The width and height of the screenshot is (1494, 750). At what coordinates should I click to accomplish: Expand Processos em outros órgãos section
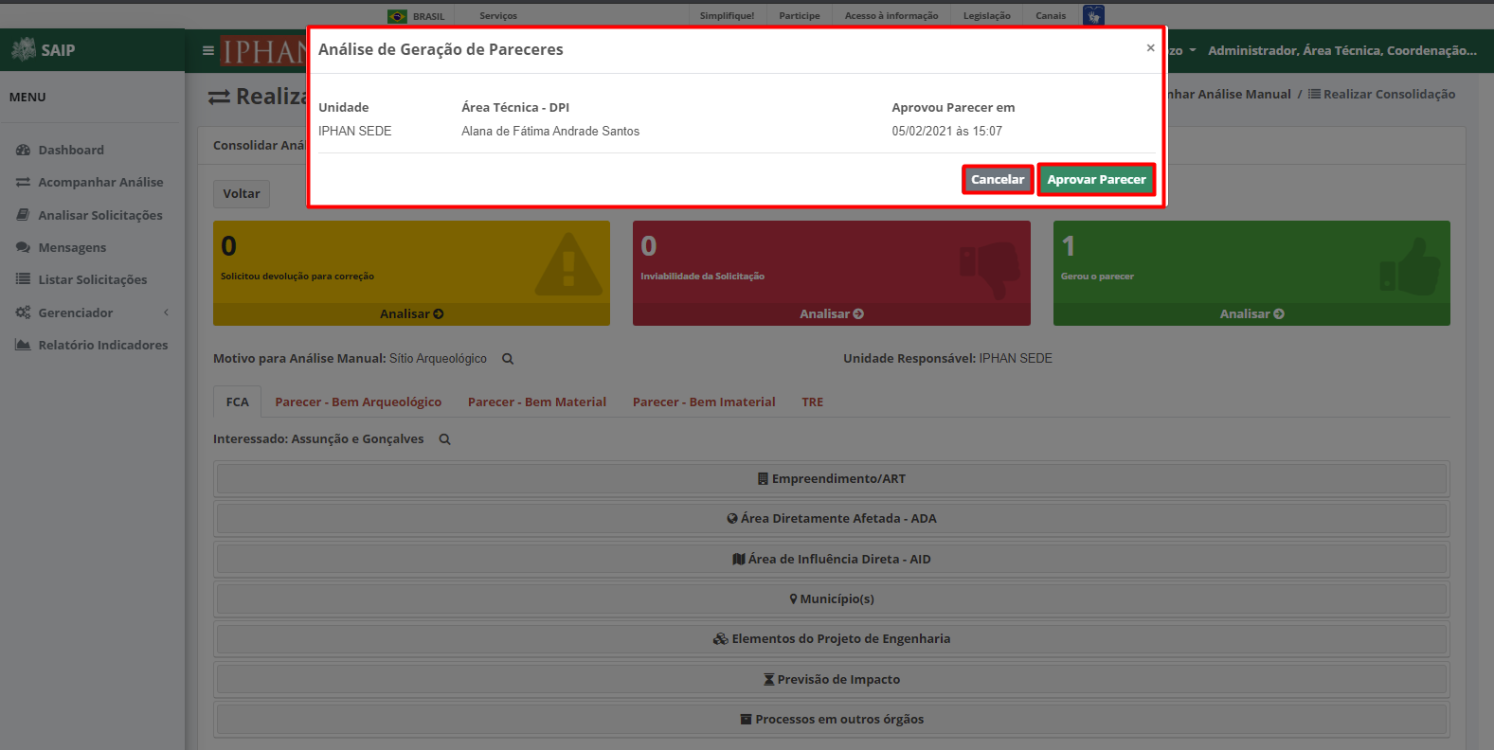[x=832, y=719]
